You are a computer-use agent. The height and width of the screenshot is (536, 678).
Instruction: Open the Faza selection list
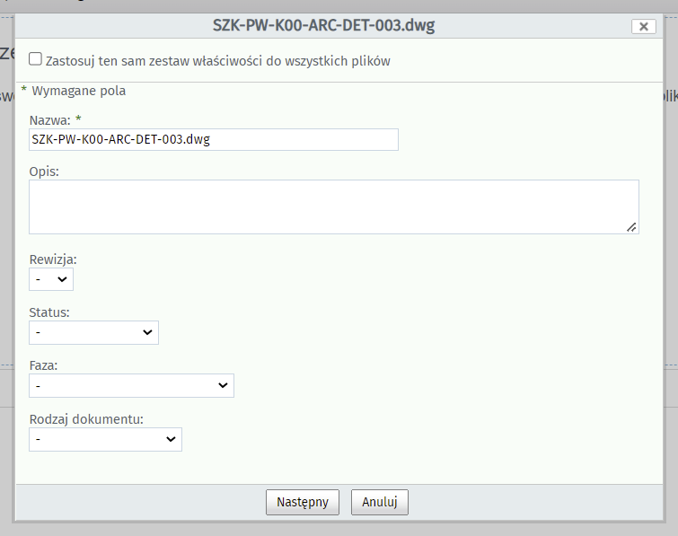131,385
